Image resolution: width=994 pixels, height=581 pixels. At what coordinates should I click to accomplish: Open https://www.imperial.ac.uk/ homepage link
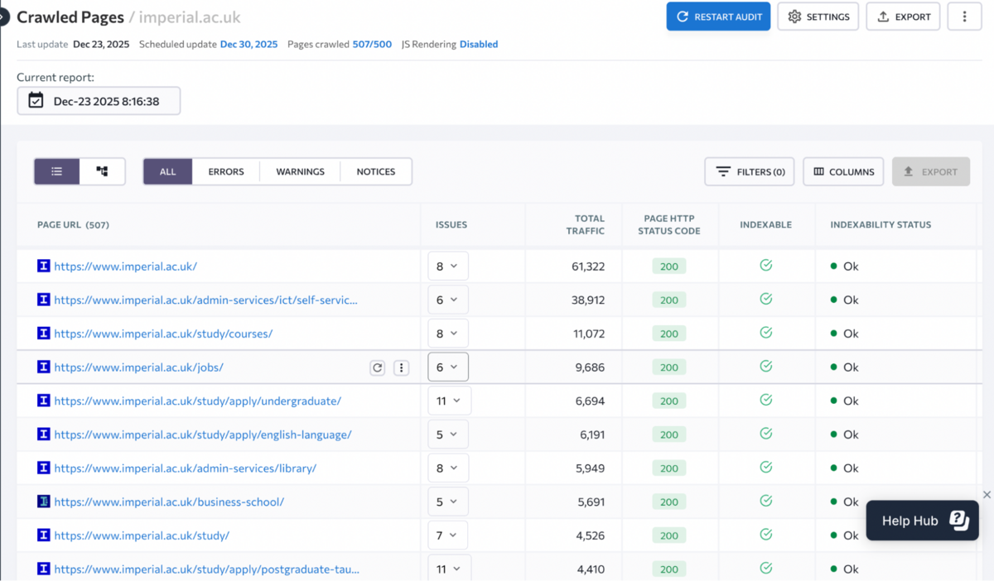[x=126, y=266]
